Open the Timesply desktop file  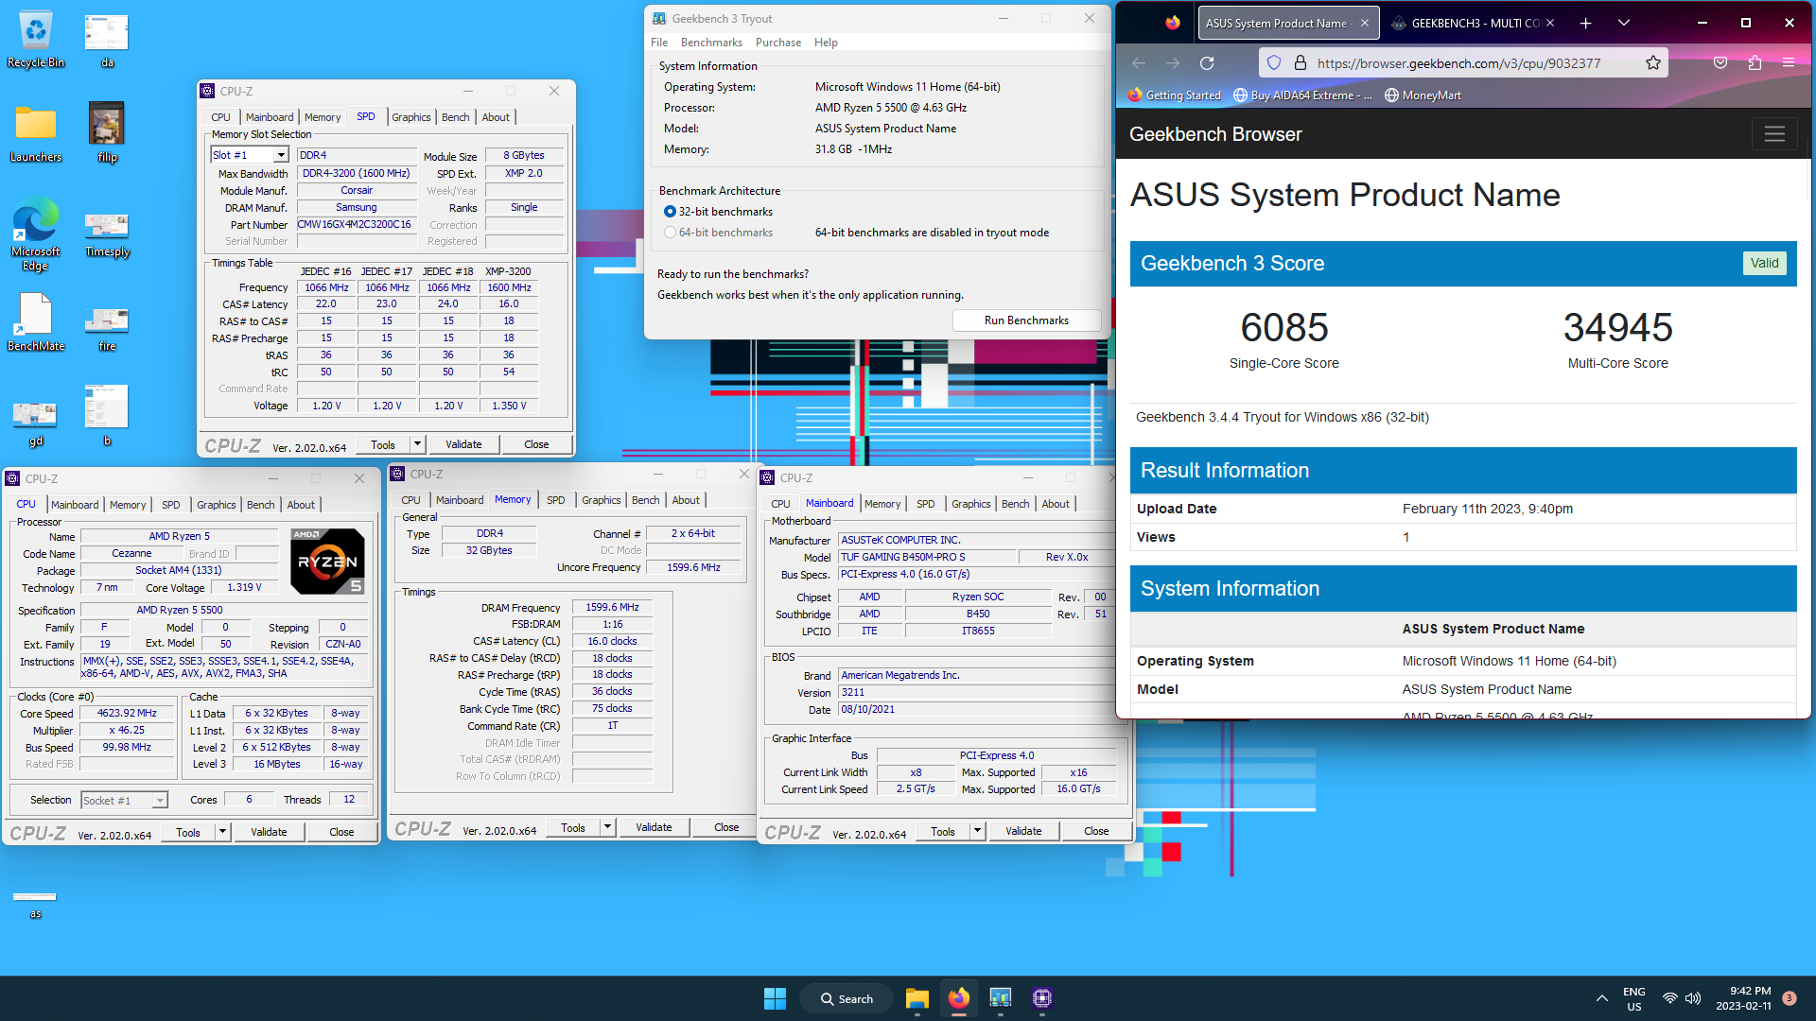pyautogui.click(x=107, y=234)
